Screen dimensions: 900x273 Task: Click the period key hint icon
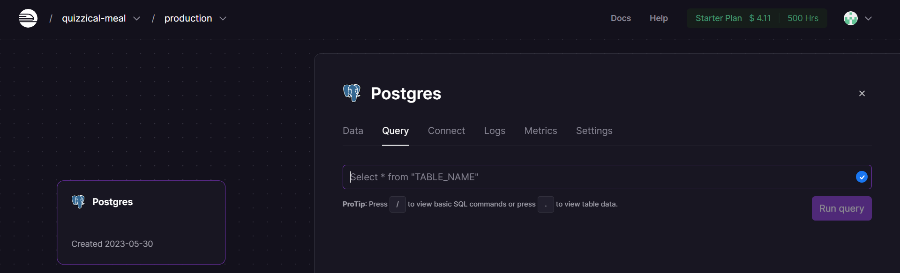[x=546, y=204]
